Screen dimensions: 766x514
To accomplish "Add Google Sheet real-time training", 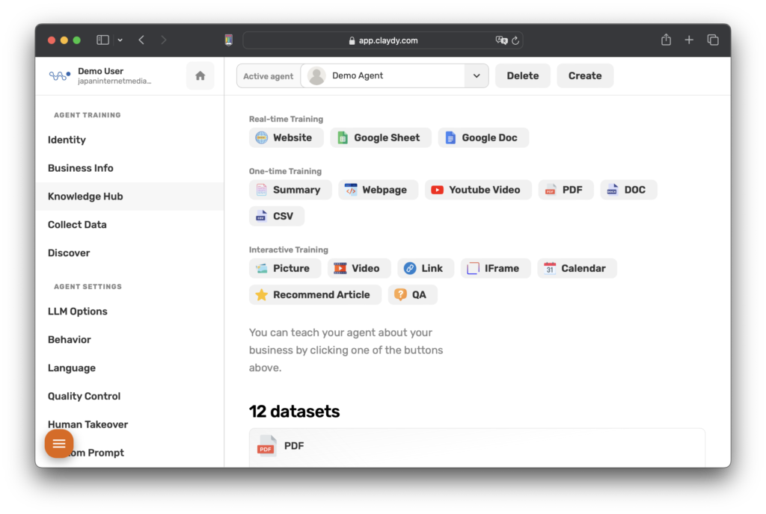I will coord(380,137).
